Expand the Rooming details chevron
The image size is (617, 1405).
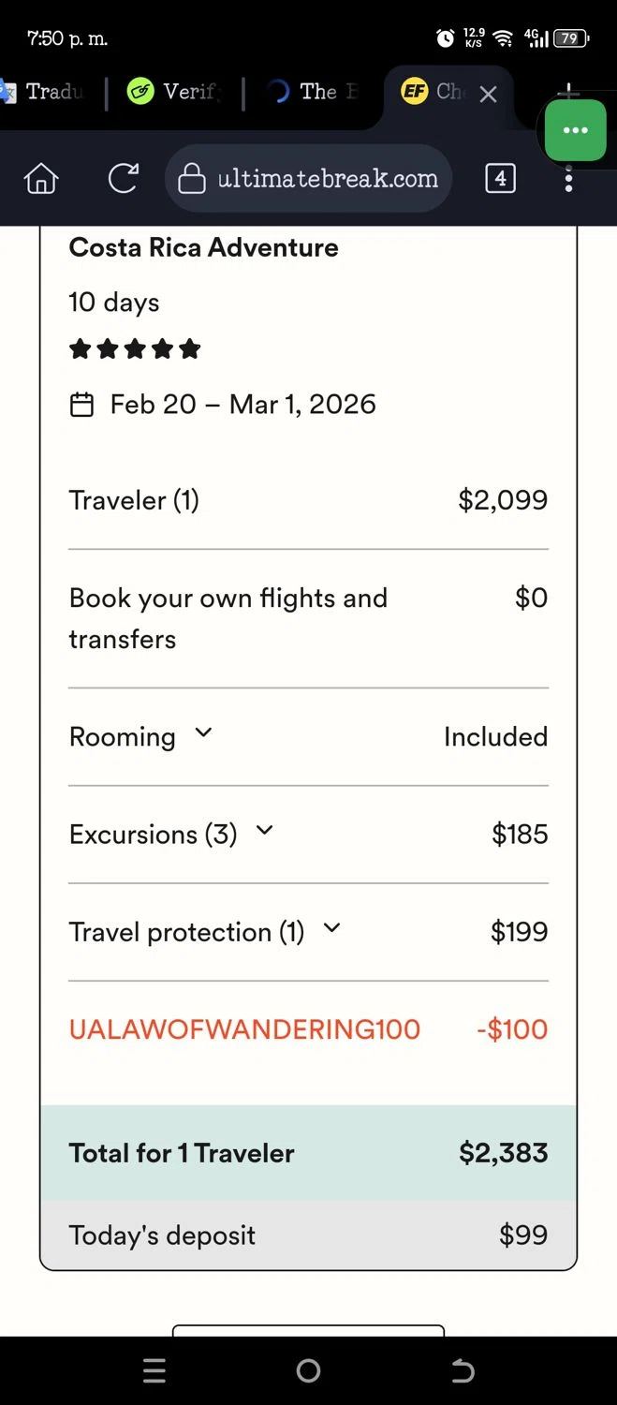click(203, 733)
